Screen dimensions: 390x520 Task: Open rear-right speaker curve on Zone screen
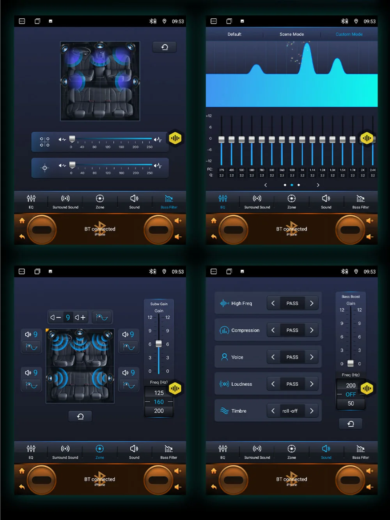[128, 385]
